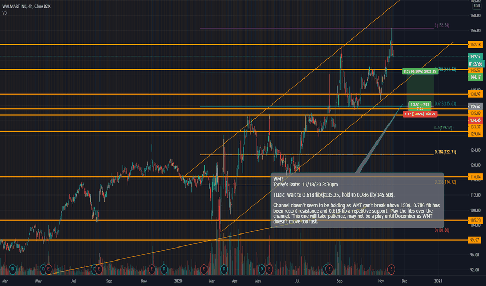Click the gray 135.62 price label

(476, 107)
